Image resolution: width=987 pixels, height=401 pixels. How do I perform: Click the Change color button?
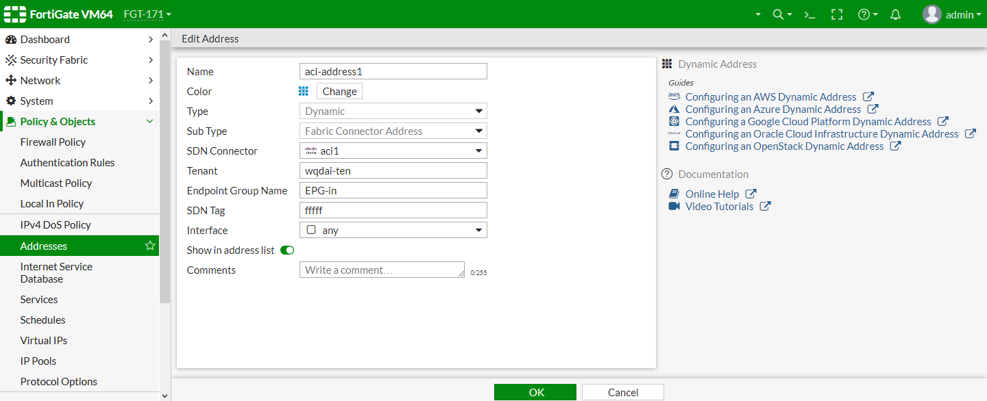pyautogui.click(x=339, y=91)
